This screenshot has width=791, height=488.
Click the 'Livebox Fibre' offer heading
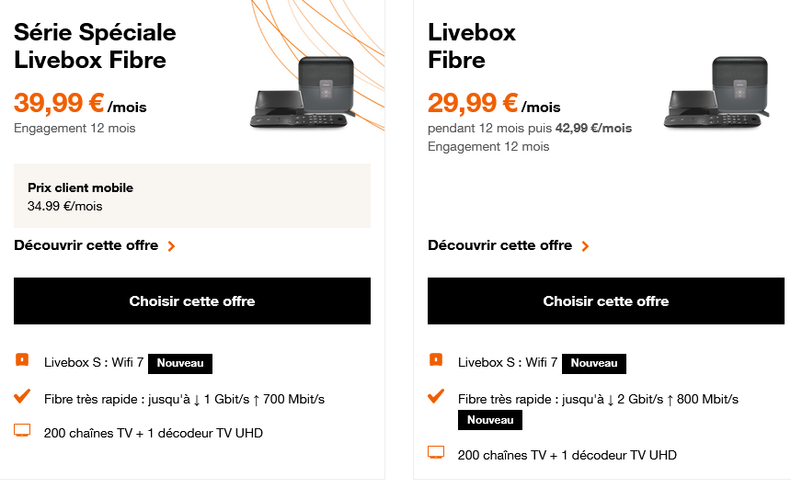point(472,46)
